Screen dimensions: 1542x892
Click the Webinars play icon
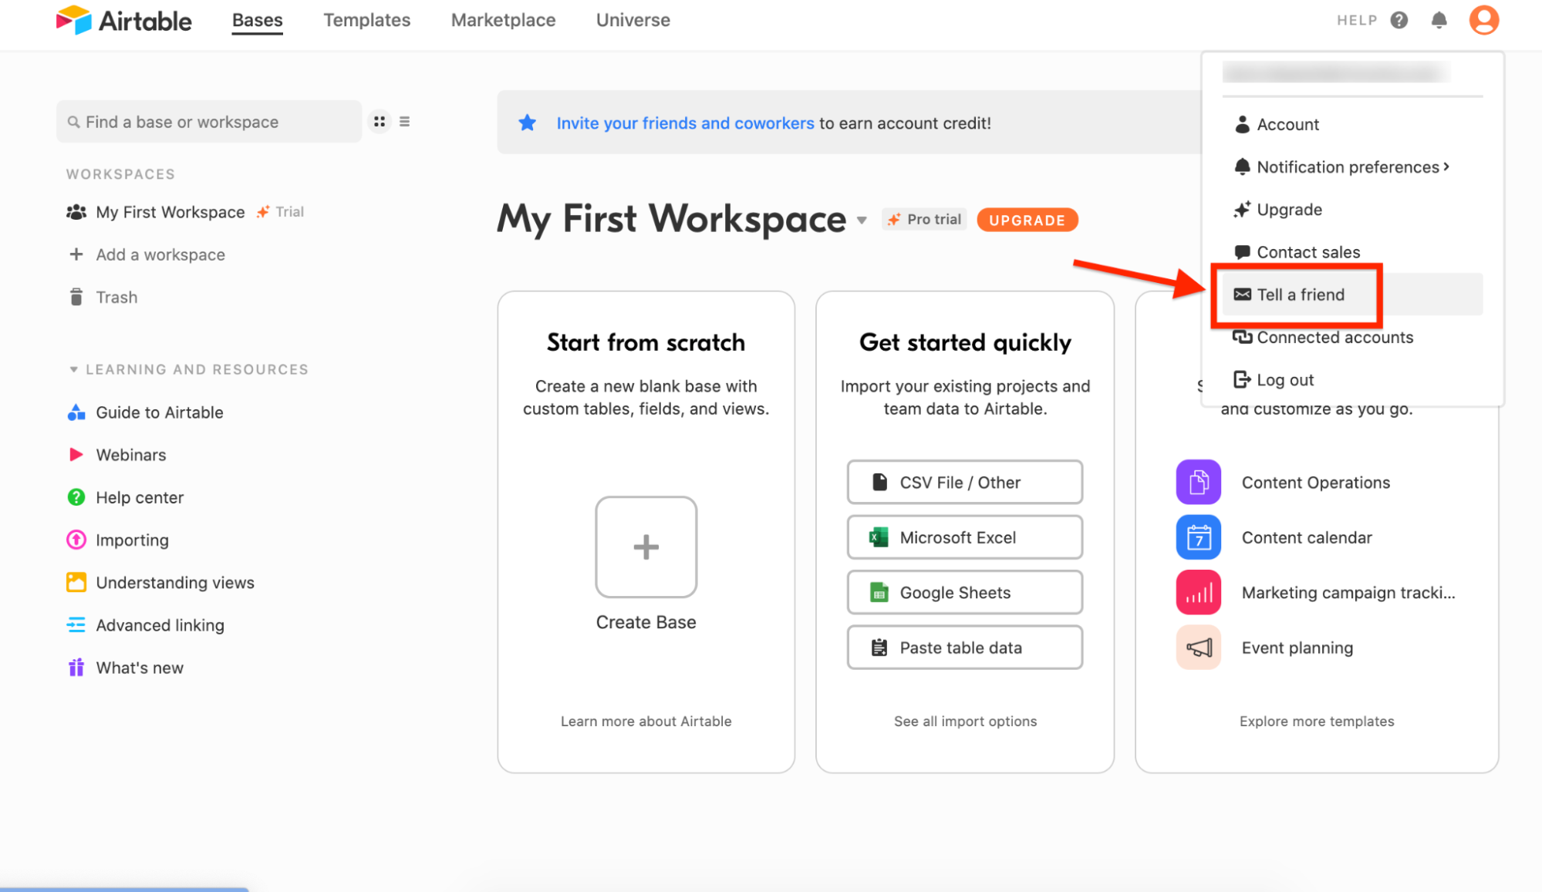pos(76,454)
